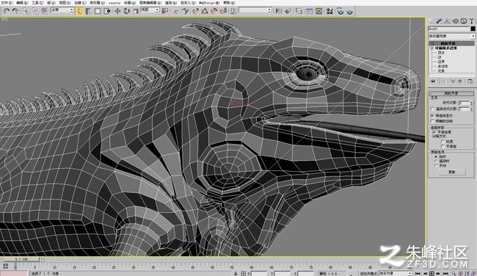Enable the 平滑组 separate-by checkbox
Screen dimensions: 477x276
point(443,146)
